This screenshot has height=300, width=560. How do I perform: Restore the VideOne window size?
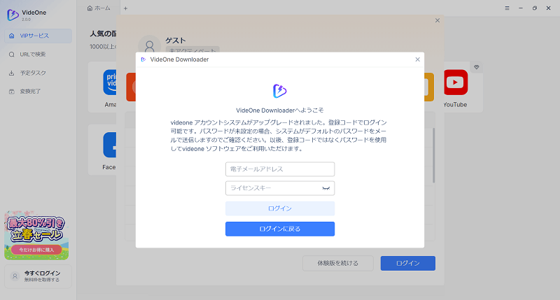pyautogui.click(x=535, y=8)
